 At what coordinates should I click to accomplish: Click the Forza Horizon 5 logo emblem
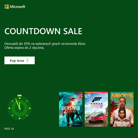click(x=97, y=102)
